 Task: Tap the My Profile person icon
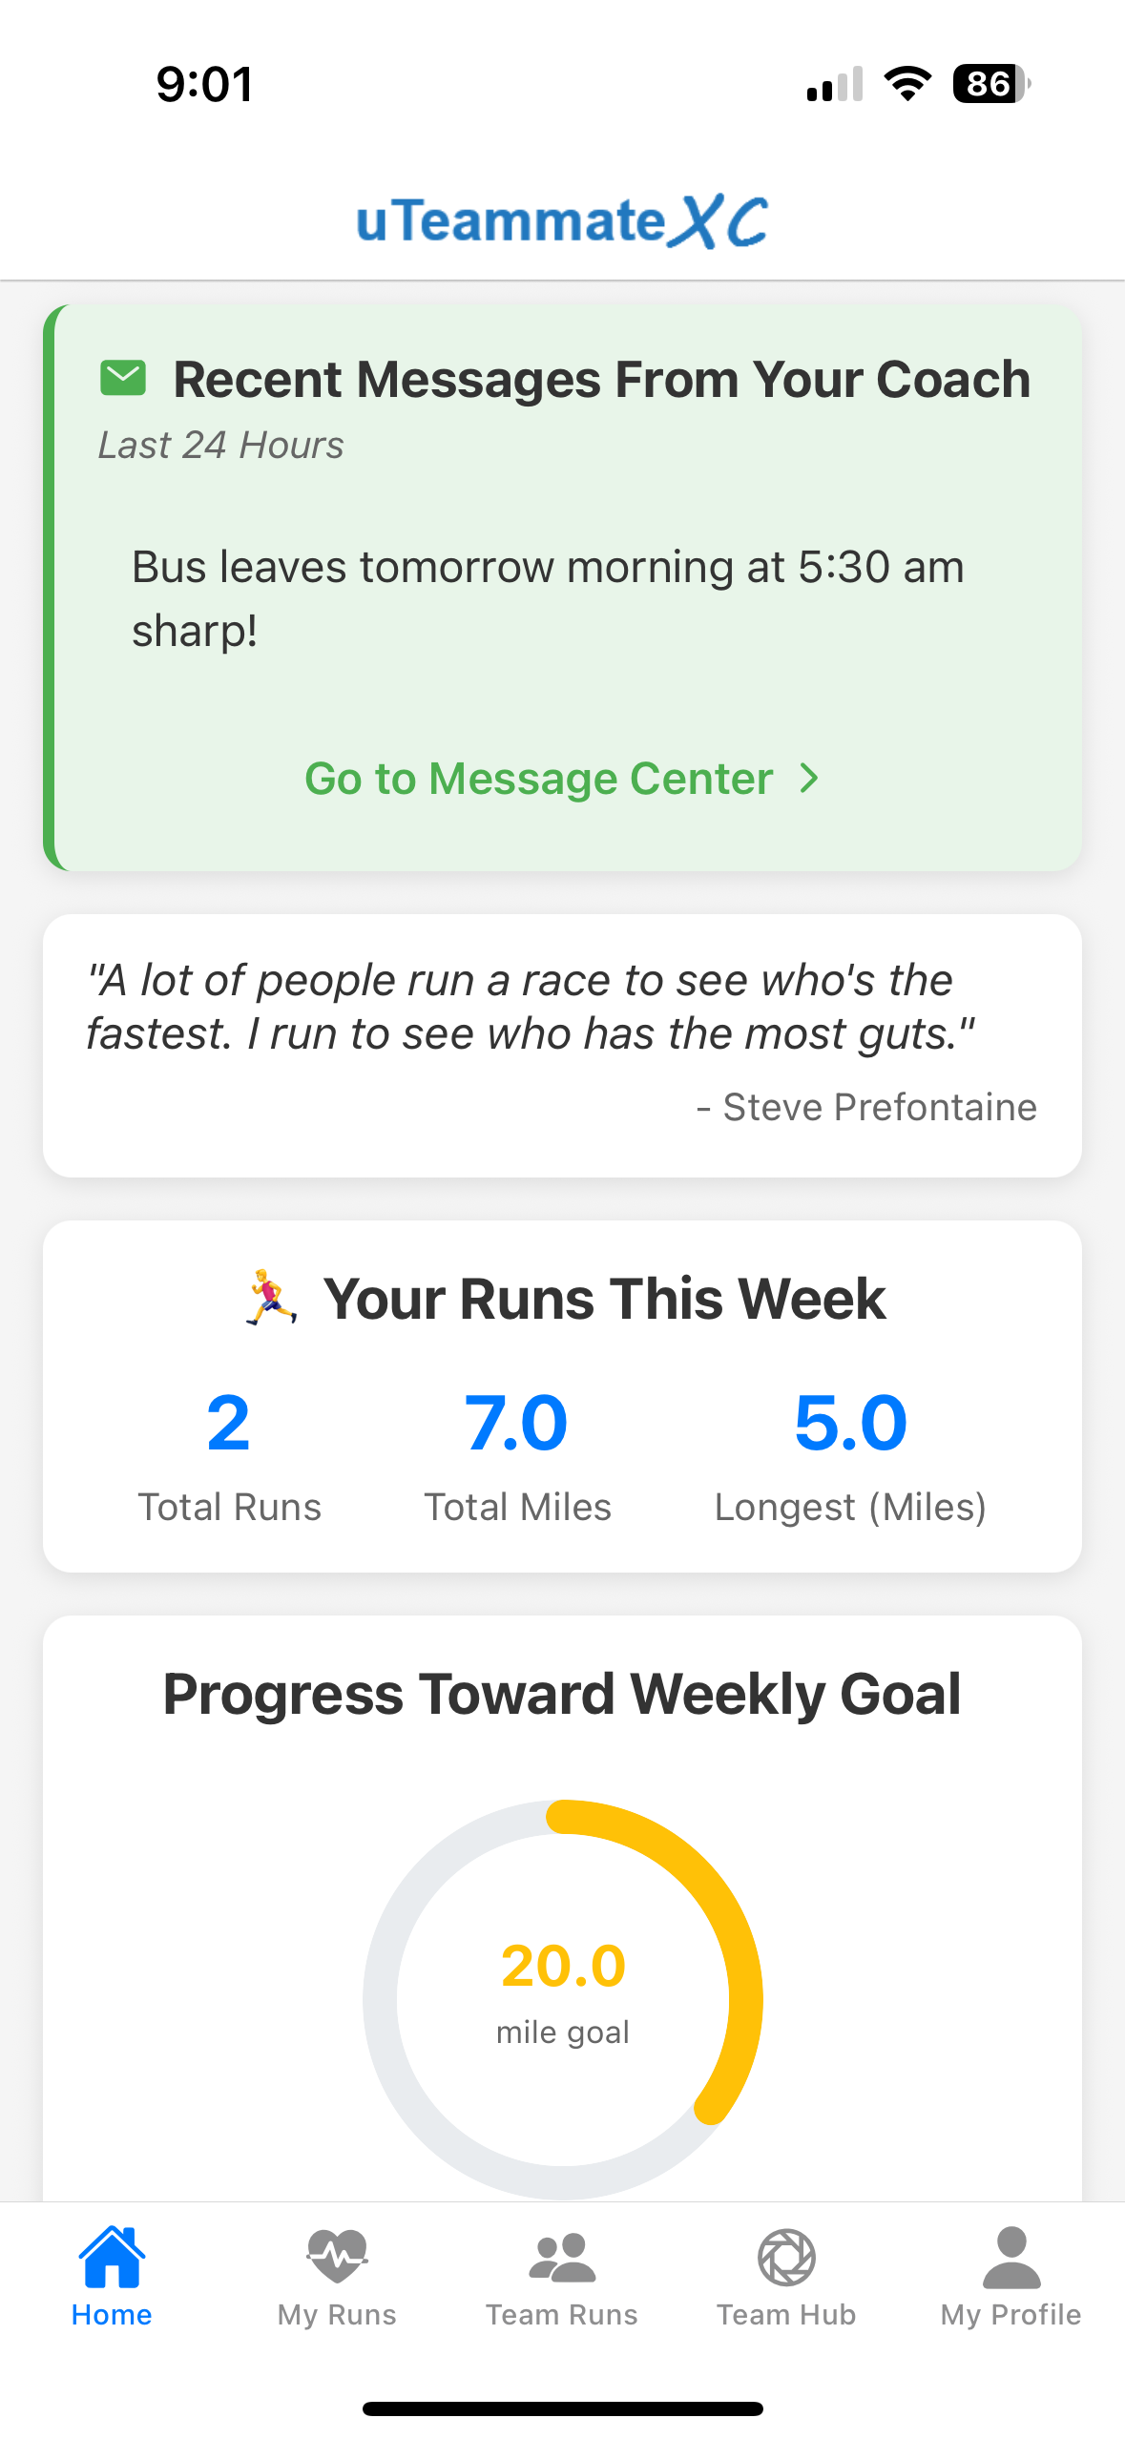click(1010, 2258)
